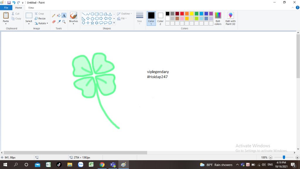Click the Brushes tool icon
The height and width of the screenshot is (169, 300).
pos(74,16)
